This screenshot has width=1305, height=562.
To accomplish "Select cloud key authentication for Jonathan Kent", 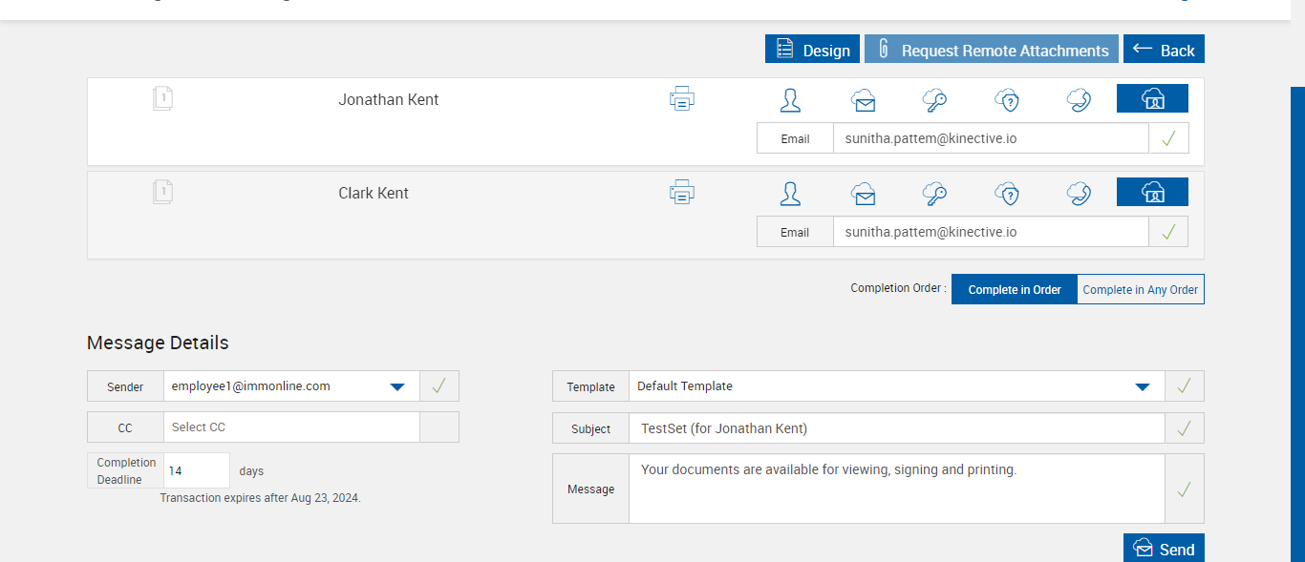I will (934, 100).
